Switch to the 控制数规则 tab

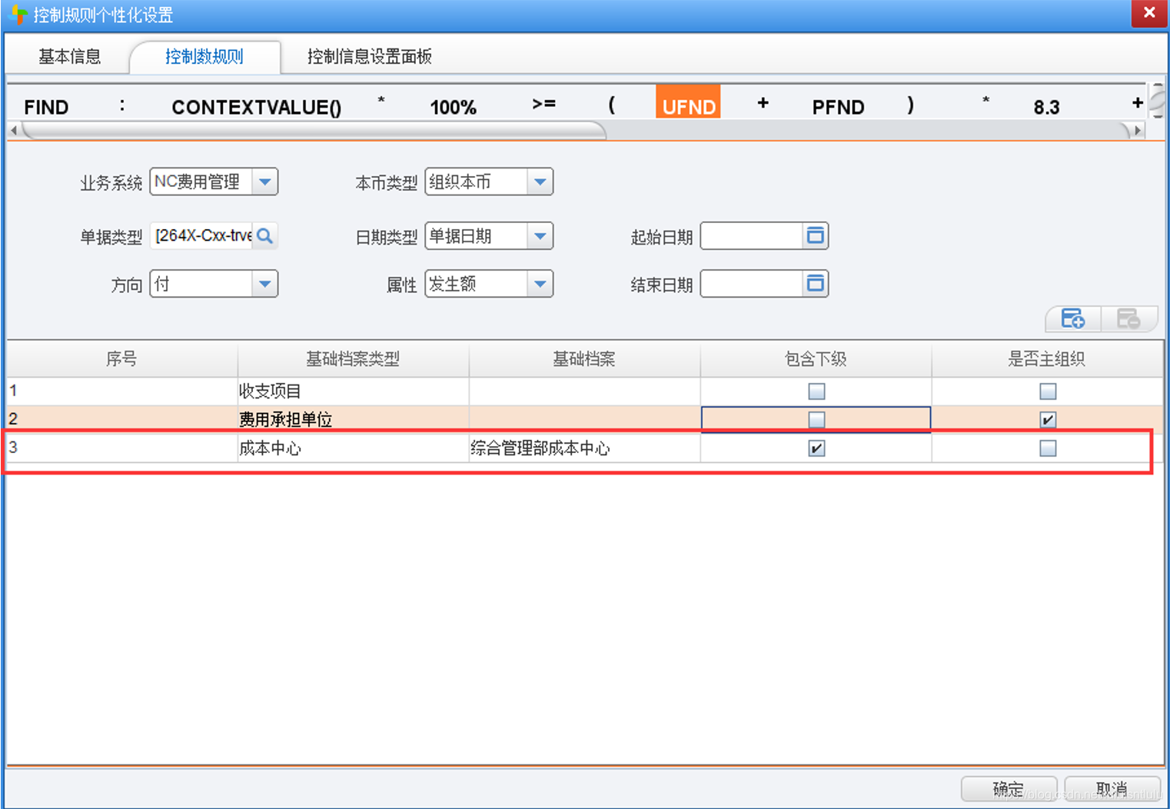point(204,56)
